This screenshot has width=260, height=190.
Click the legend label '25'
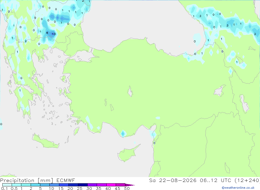pos(80,188)
